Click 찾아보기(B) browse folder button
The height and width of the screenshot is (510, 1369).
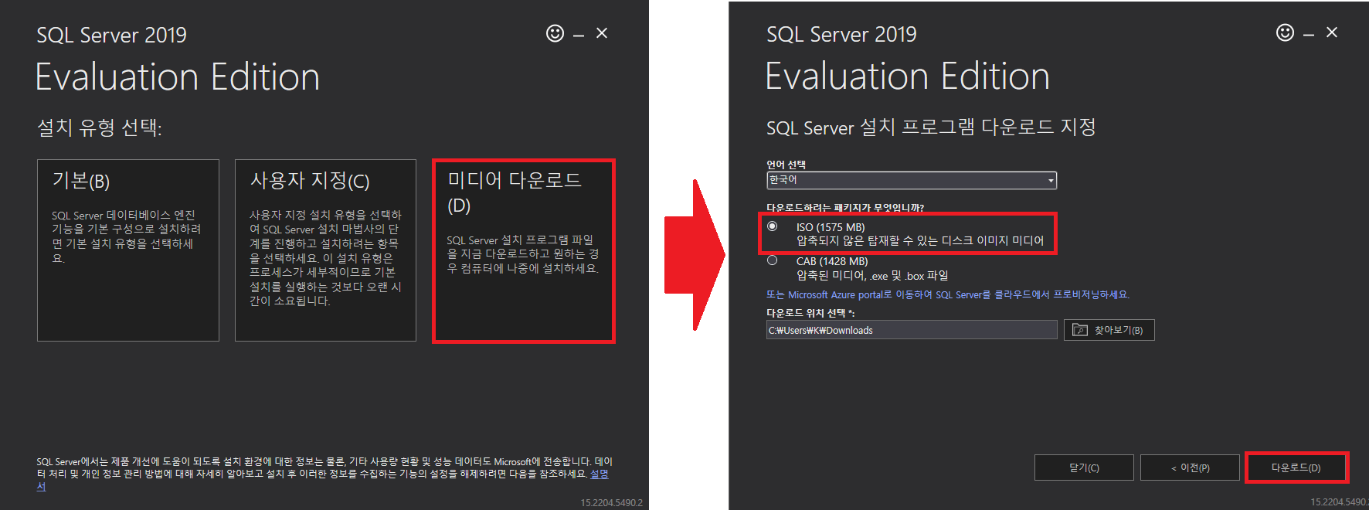pos(1109,330)
